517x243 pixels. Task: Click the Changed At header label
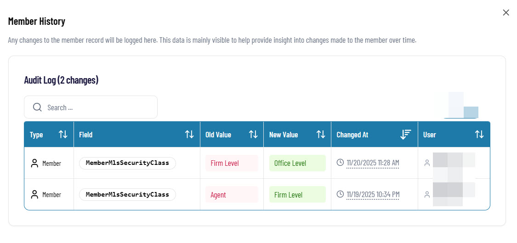[352, 135]
